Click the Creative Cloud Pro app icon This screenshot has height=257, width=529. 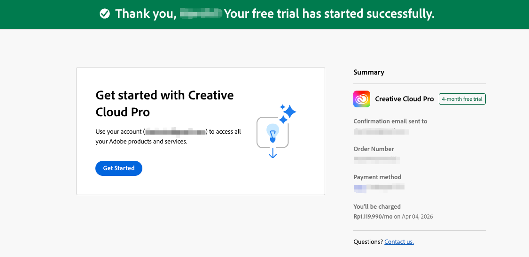[362, 99]
